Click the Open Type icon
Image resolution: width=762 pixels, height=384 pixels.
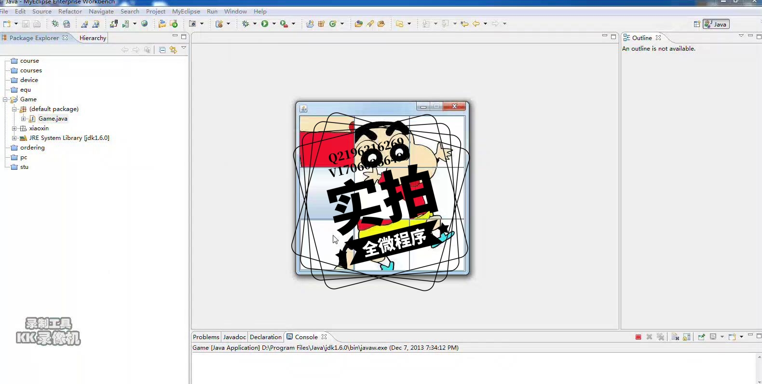358,24
